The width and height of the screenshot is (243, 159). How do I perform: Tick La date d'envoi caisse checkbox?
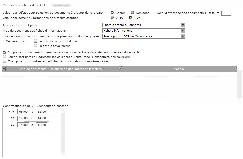(35, 46)
